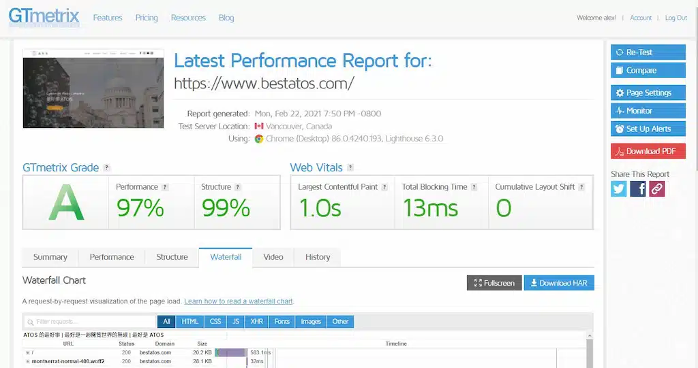Click the Compare button
The width and height of the screenshot is (698, 368).
coord(648,70)
